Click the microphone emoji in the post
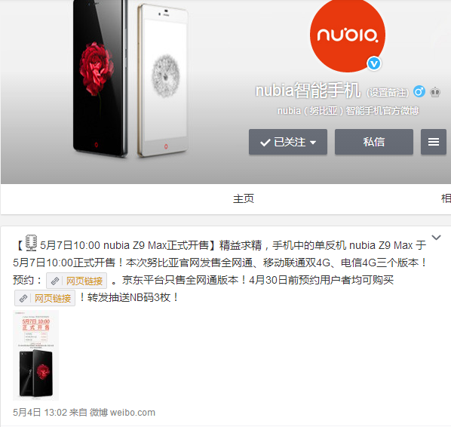 tap(31, 243)
